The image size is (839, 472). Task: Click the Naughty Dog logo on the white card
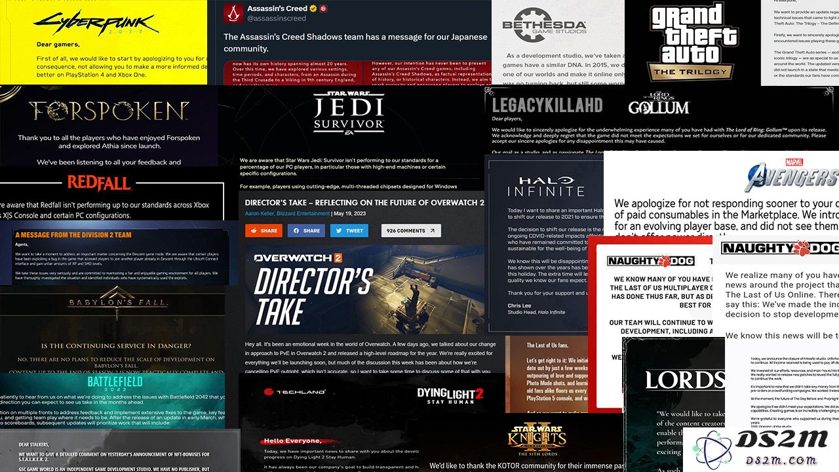point(779,248)
